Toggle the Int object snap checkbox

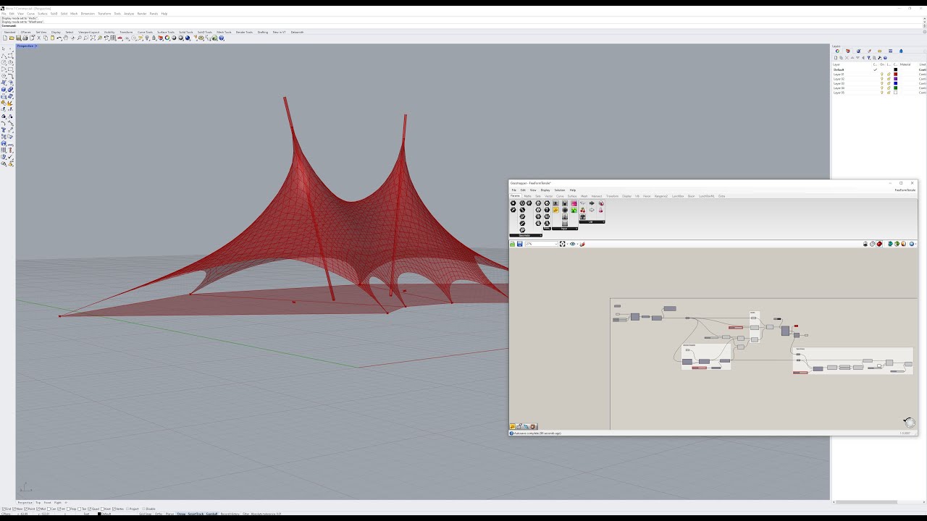point(59,509)
